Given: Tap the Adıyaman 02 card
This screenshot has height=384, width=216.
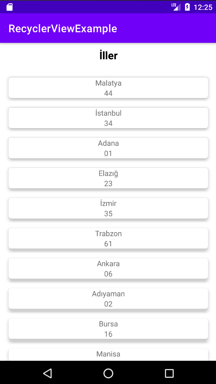Looking at the screenshot, I should pyautogui.click(x=108, y=298).
